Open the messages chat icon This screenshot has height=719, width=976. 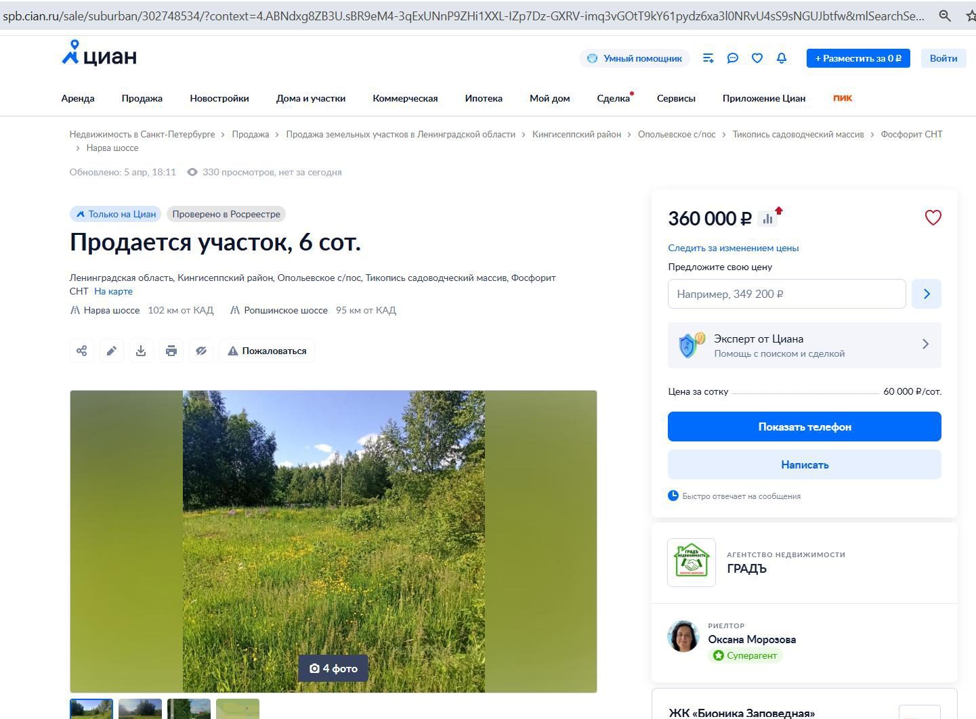click(x=733, y=58)
